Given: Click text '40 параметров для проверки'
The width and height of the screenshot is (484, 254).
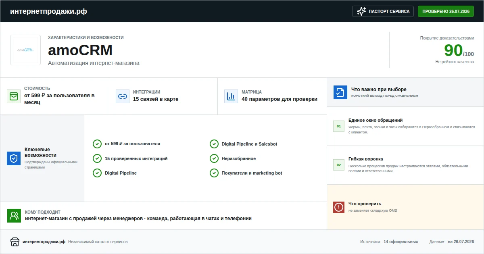Looking at the screenshot, I should (280, 99).
